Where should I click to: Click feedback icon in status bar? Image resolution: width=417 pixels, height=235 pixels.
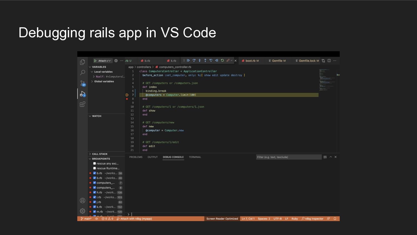tap(329, 219)
